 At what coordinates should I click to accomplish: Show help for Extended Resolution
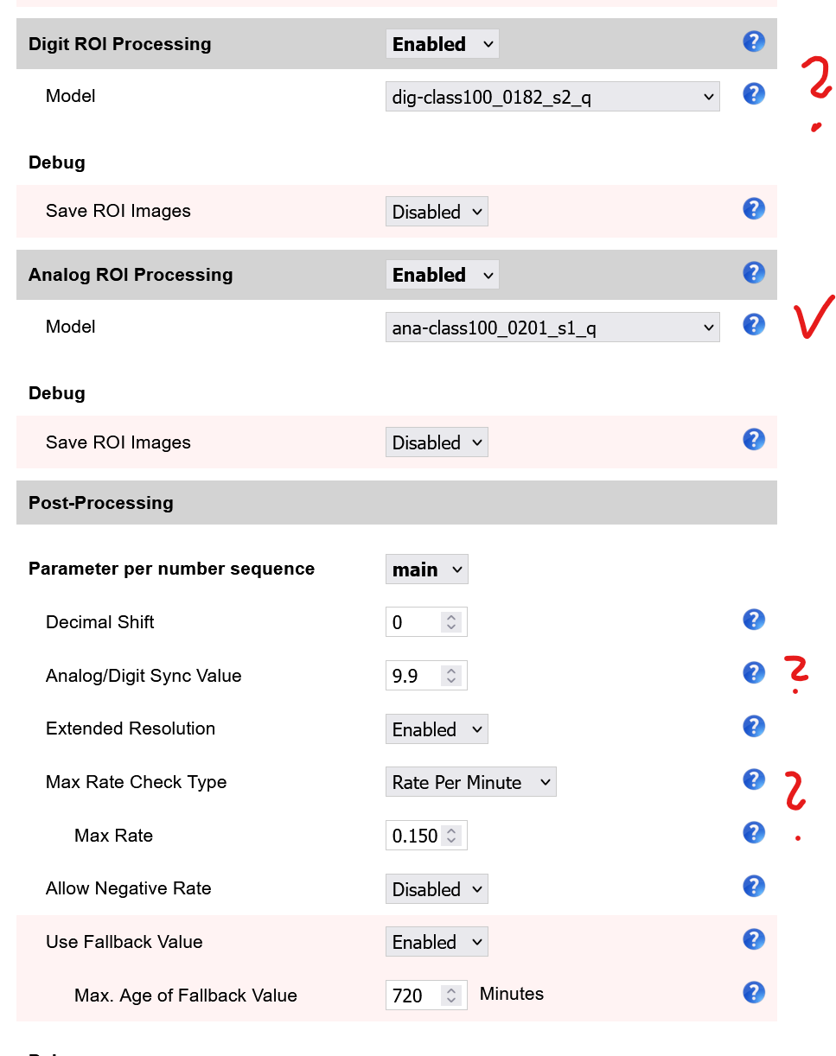click(754, 726)
